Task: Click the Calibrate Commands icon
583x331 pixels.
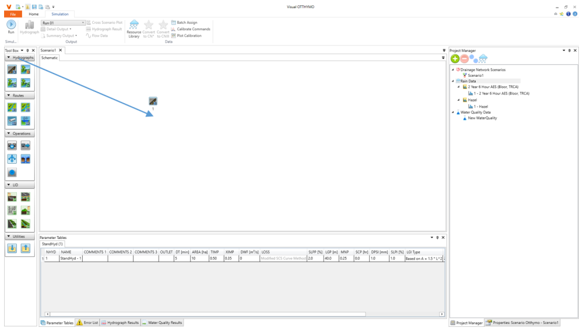Action: click(x=173, y=29)
